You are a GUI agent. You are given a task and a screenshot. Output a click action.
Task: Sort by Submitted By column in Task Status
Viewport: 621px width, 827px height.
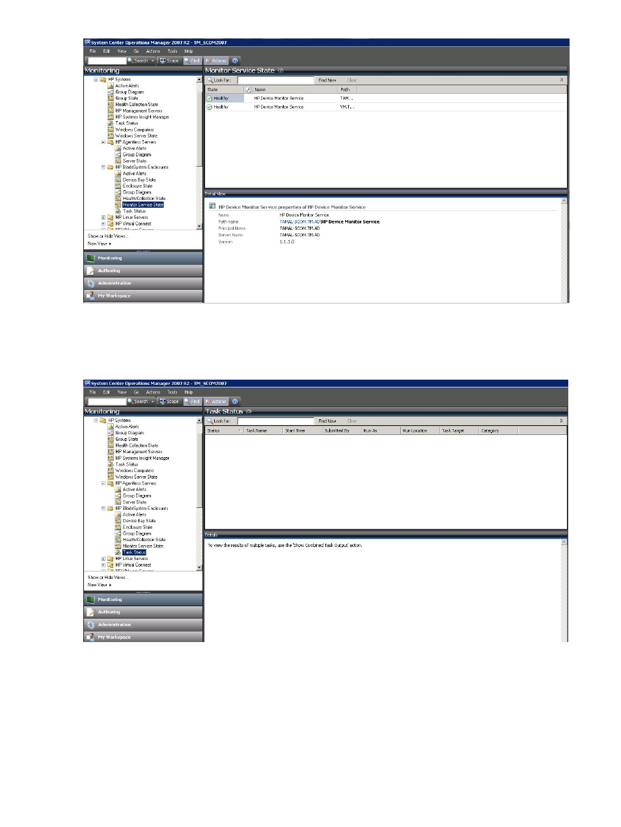tap(342, 430)
